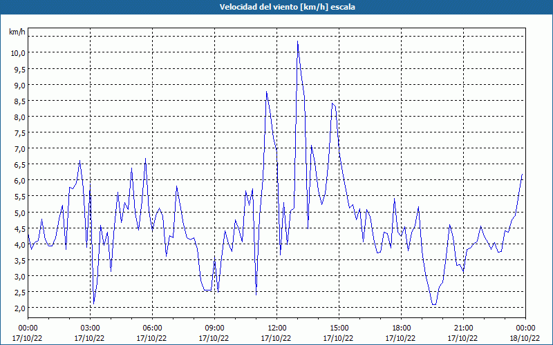Click the '03:00' time axis label
Viewport: 553px width, 345px height.
90,328
